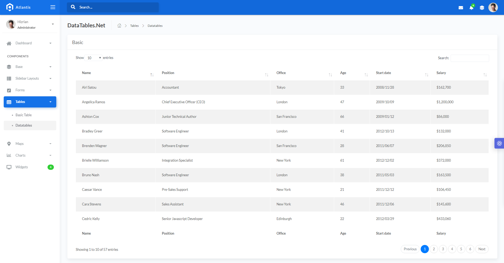504x263 pixels.
Task: Click the home breadcrumb icon
Action: tap(119, 26)
